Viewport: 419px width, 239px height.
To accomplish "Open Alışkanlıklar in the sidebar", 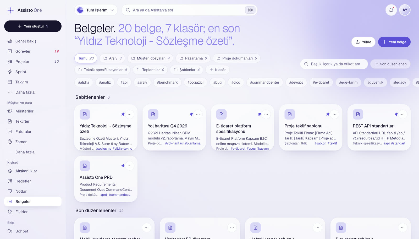I will 33,171.
